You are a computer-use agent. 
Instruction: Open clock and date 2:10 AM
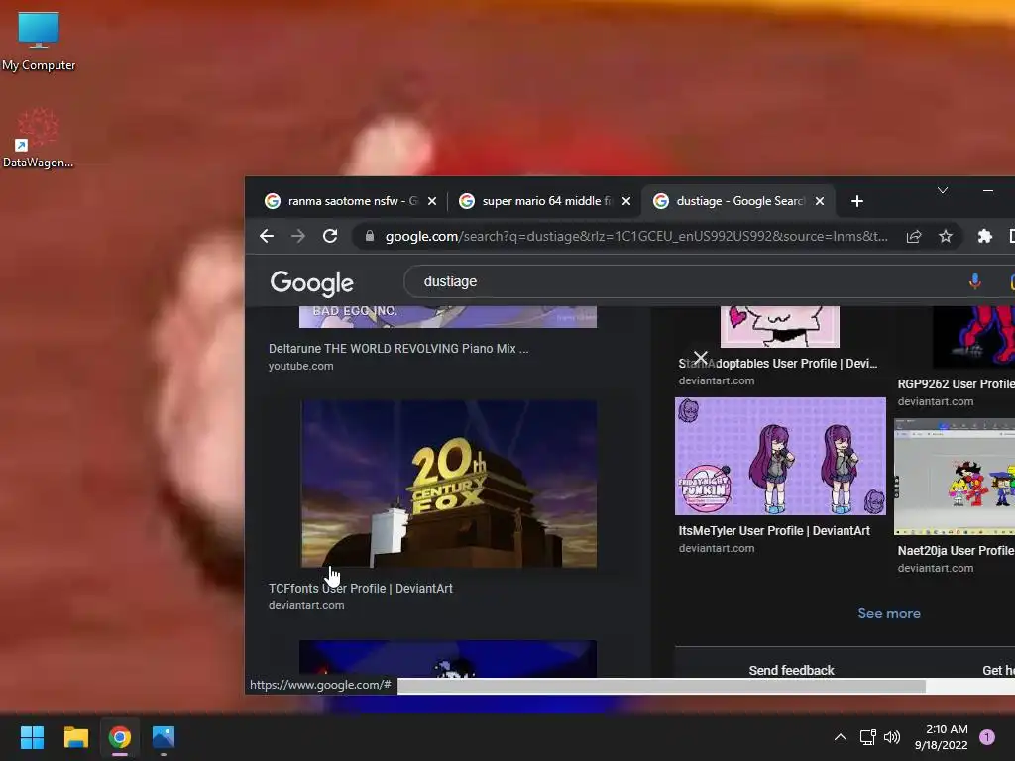tap(942, 737)
